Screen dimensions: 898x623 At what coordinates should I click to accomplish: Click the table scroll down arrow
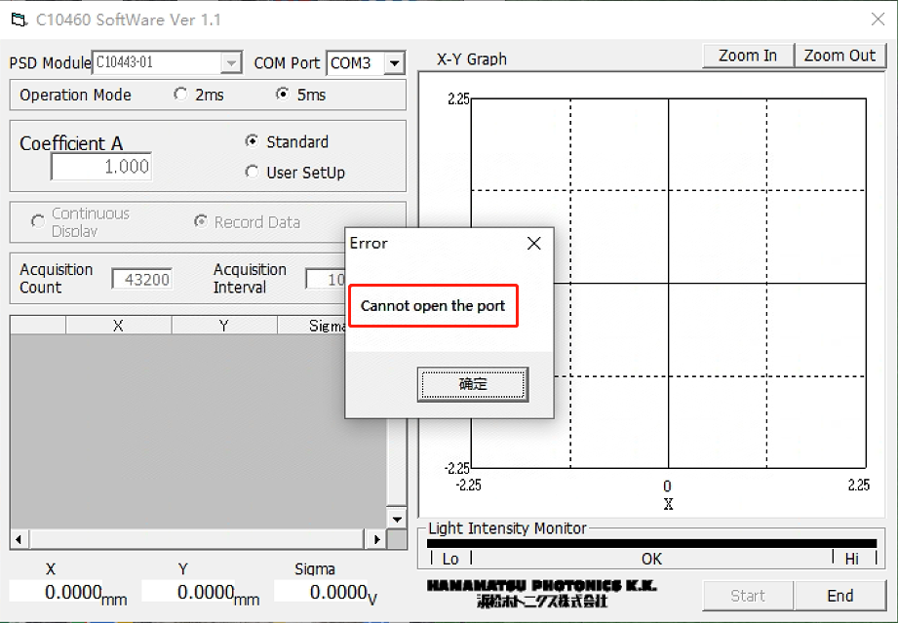point(396,520)
